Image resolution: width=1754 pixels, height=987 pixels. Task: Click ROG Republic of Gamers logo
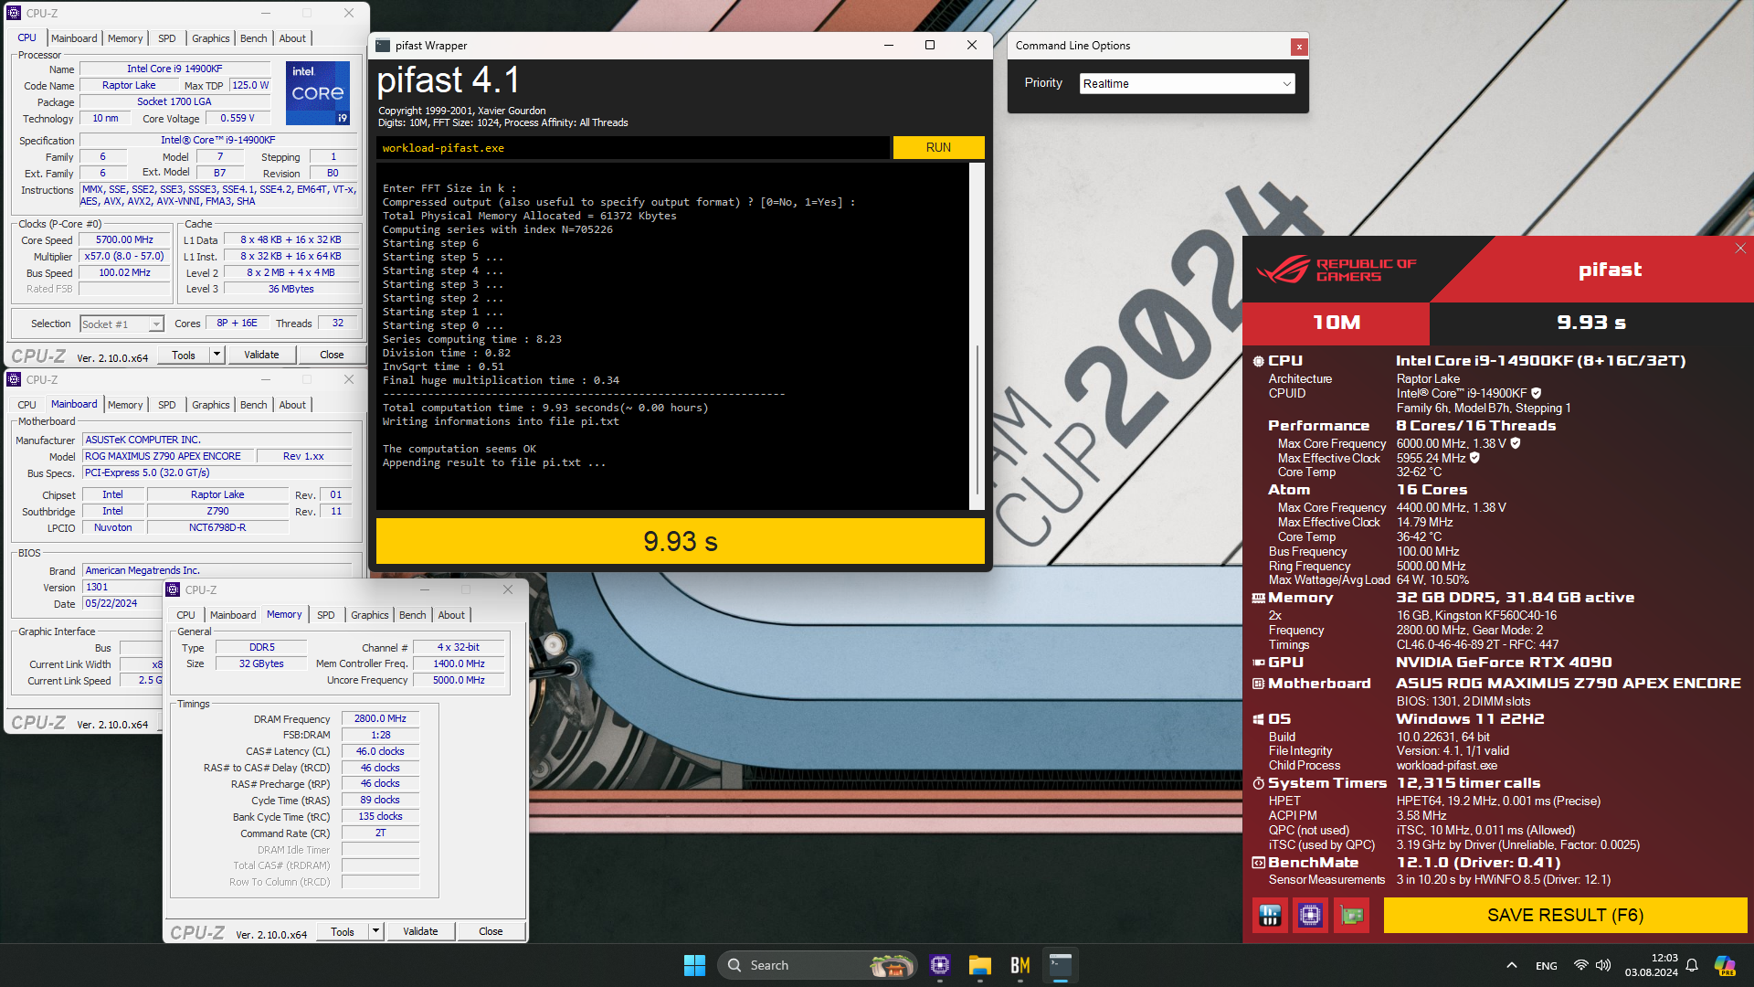click(1337, 270)
